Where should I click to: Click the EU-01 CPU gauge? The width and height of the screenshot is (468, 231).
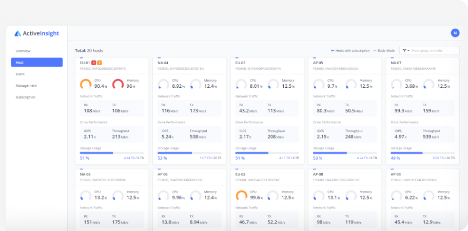tap(86, 84)
